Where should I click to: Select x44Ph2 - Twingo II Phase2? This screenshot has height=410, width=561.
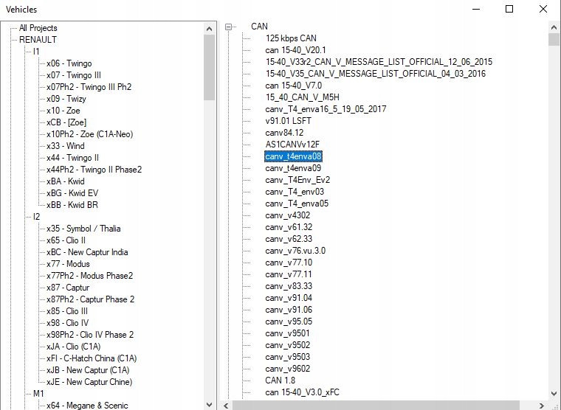[x=94, y=170]
